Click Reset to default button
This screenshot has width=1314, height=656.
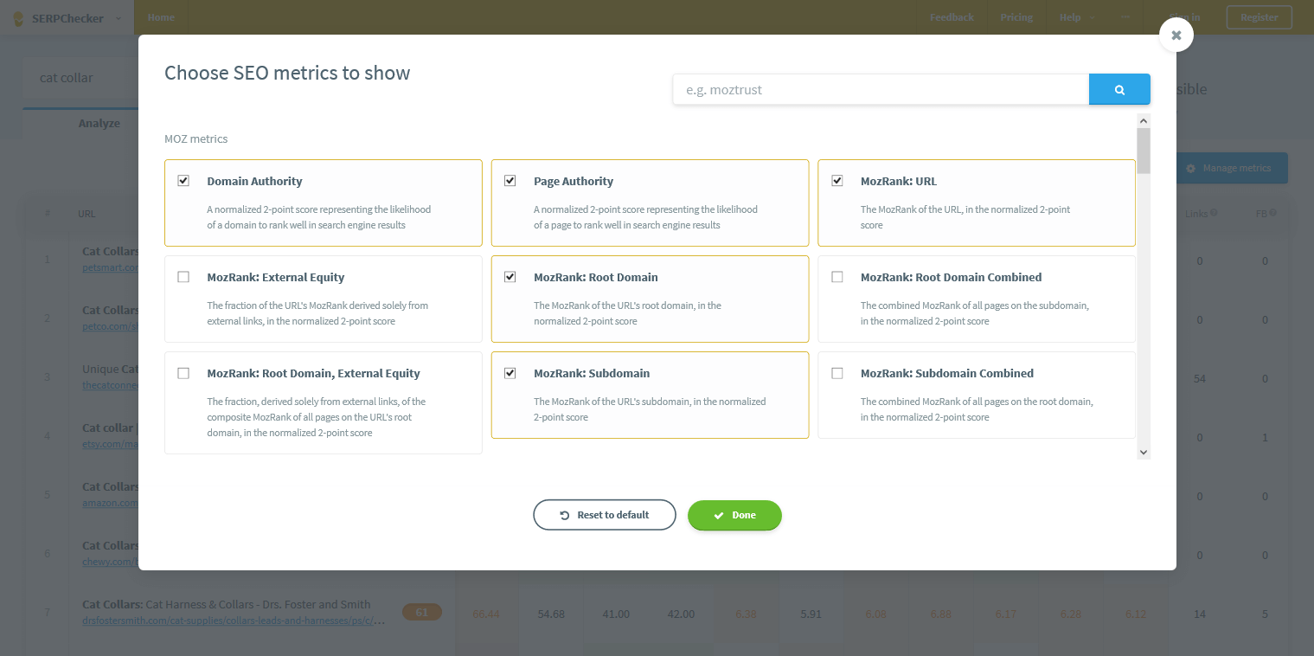(605, 515)
